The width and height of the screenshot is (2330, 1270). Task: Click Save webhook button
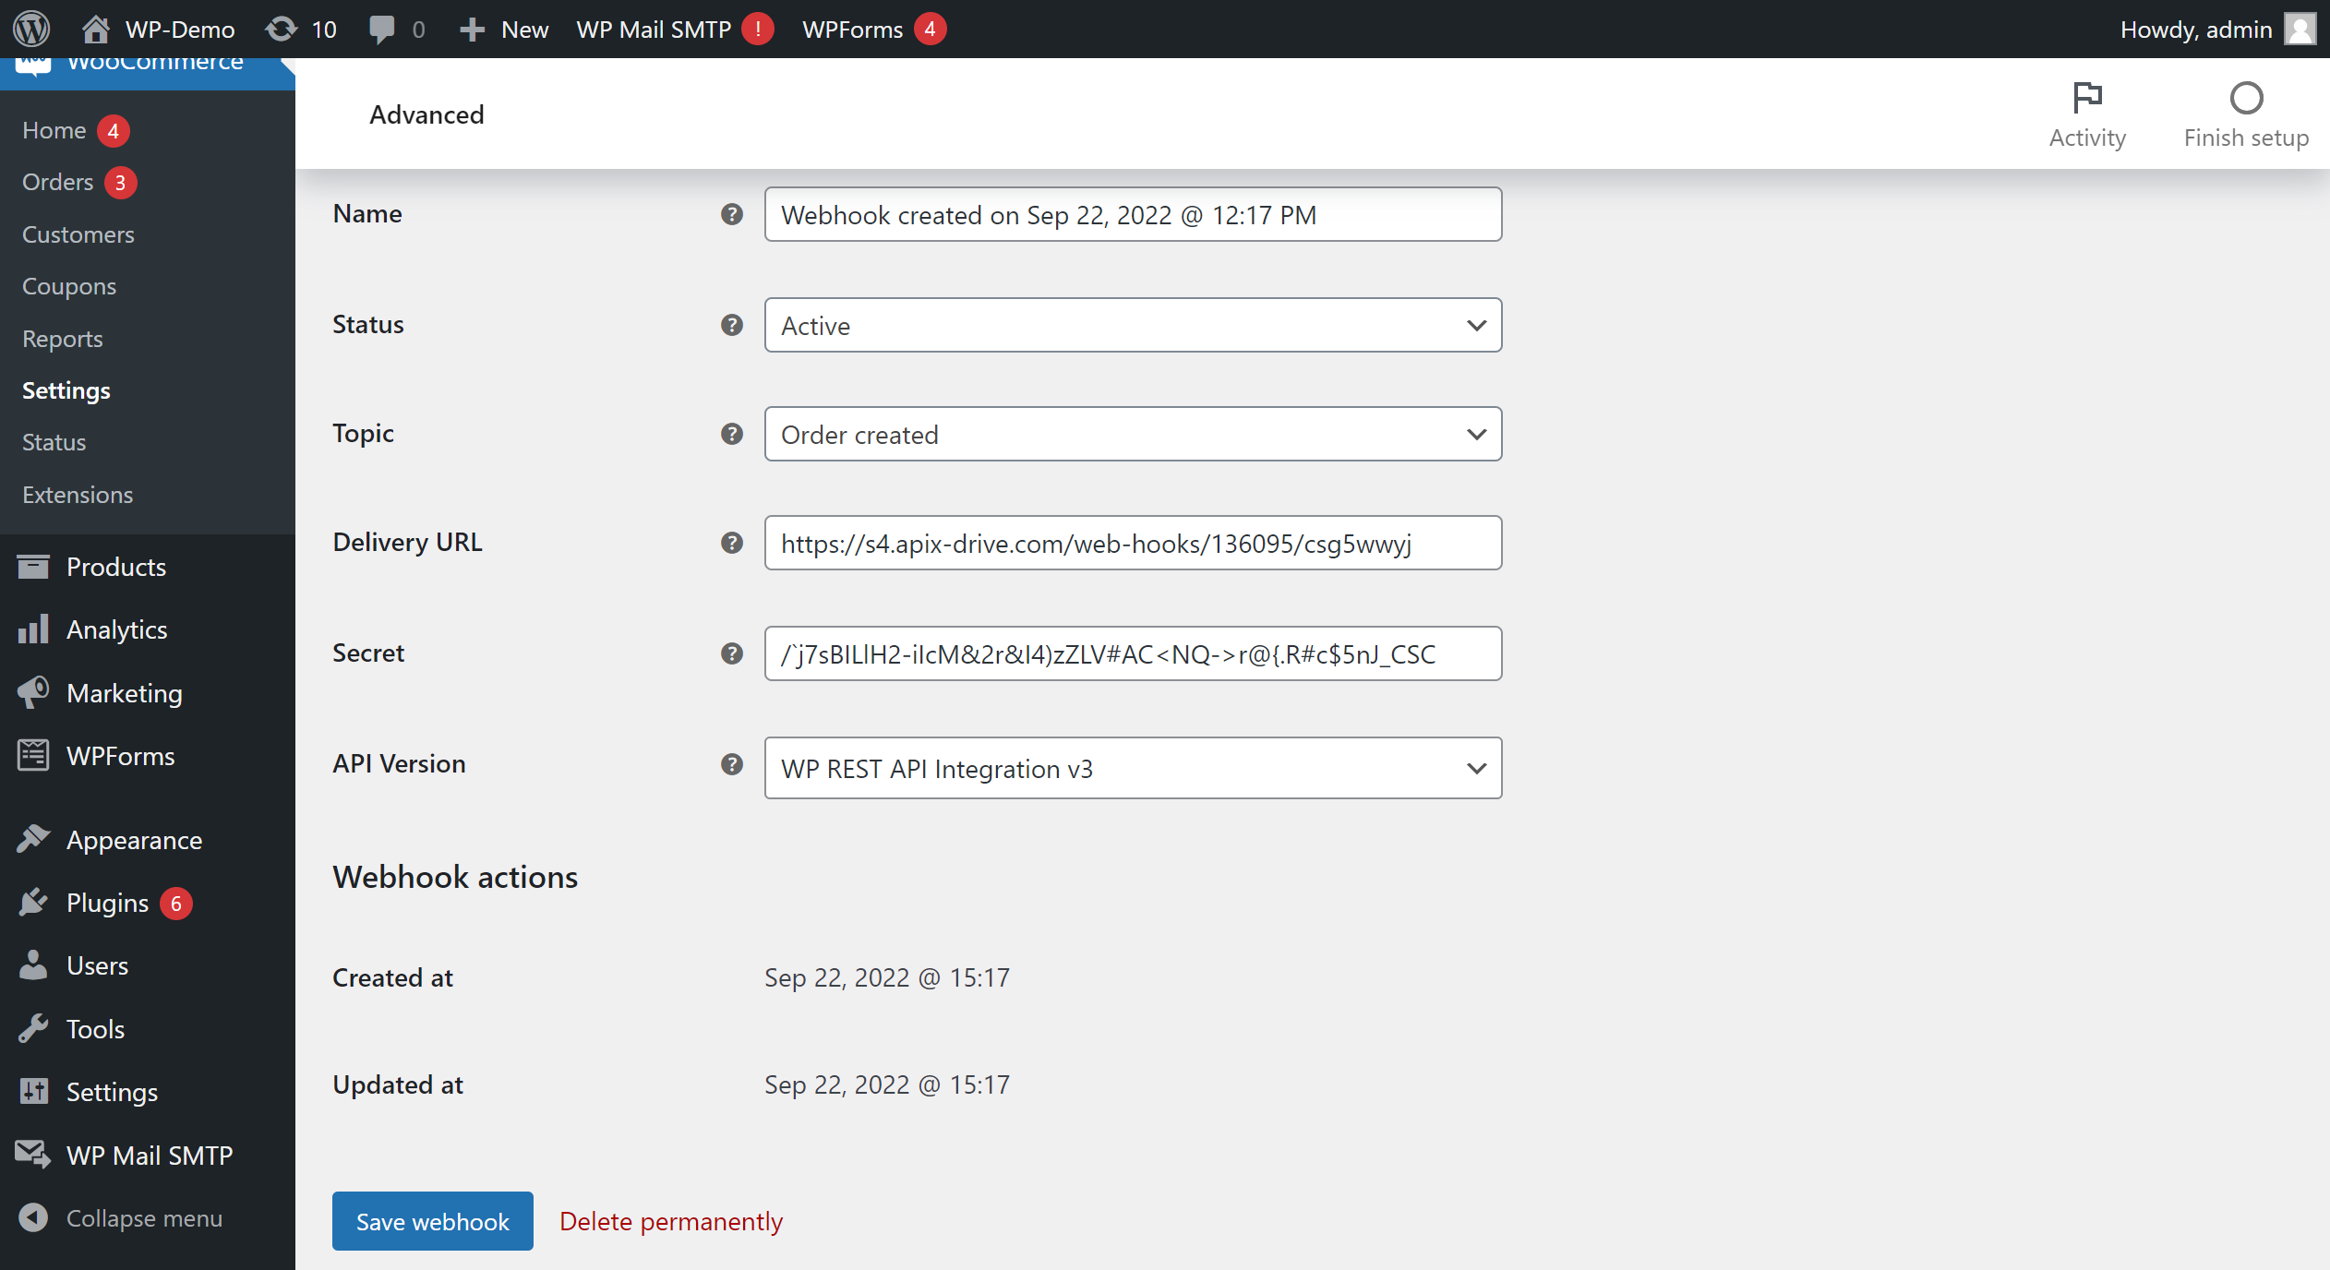coord(432,1221)
